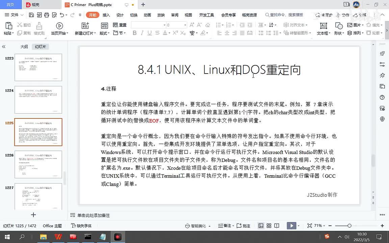Click the Convert to Smart Graphic (转智能图形) button

[x=297, y=33]
